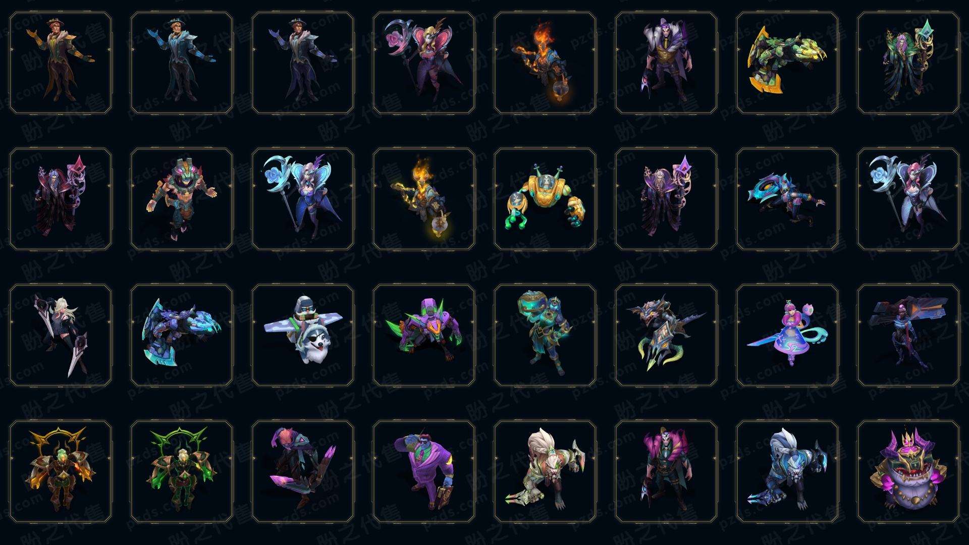This screenshot has width=969, height=545.
Task: Click the green-yellow crawling beast with axe
Action: (x=787, y=63)
